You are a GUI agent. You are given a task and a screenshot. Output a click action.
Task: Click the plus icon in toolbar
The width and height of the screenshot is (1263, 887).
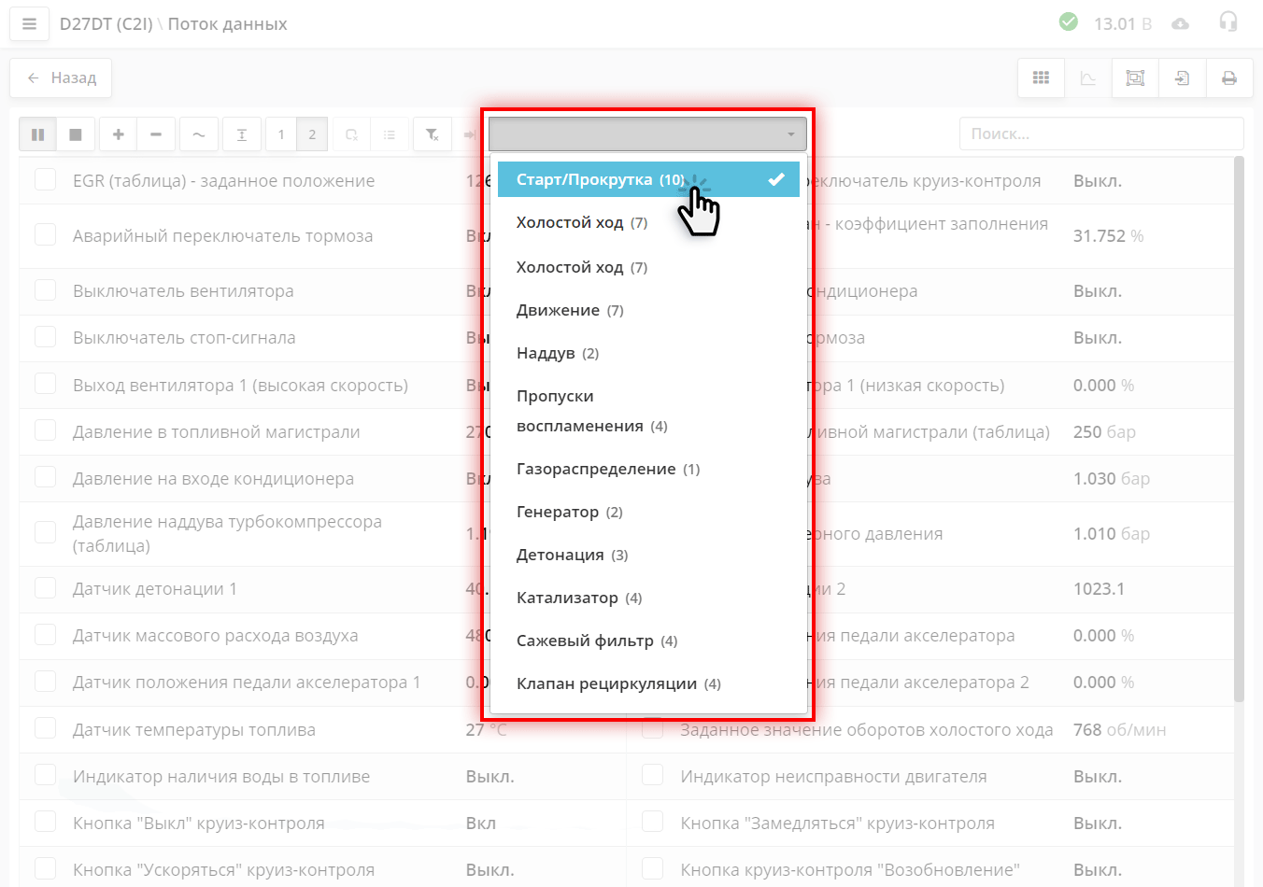[119, 134]
